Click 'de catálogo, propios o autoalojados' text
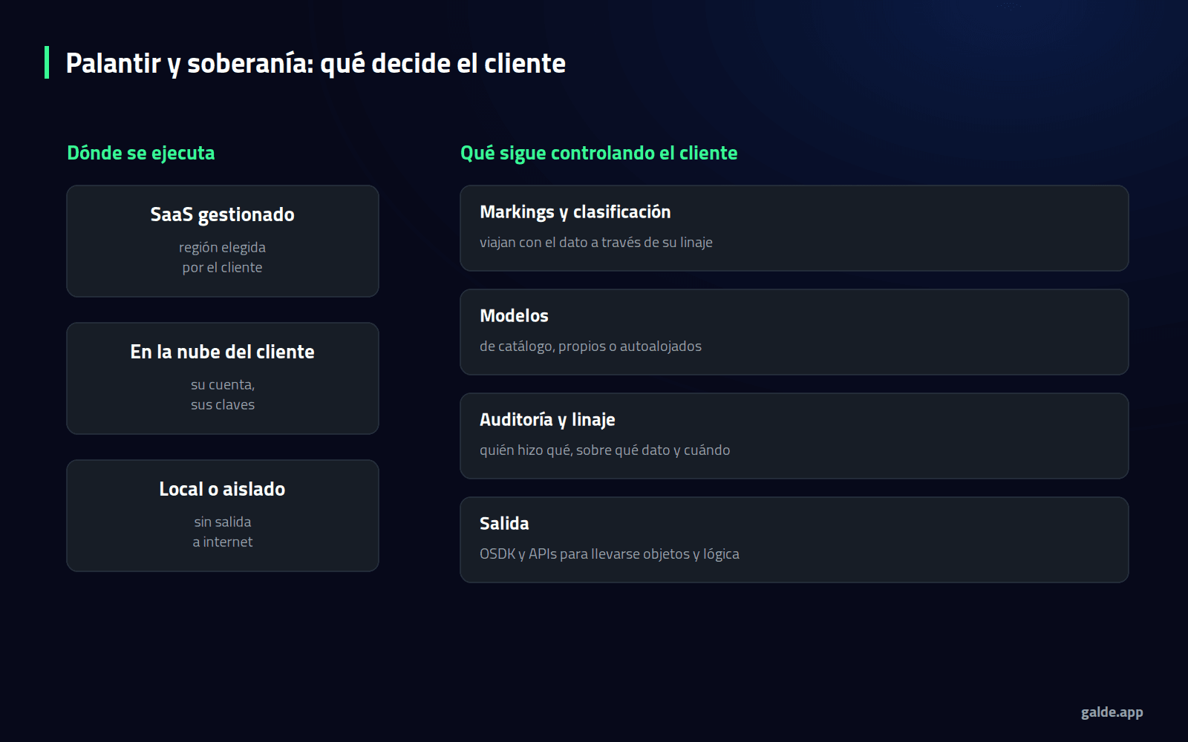Viewport: 1188px width, 742px height. 590,347
